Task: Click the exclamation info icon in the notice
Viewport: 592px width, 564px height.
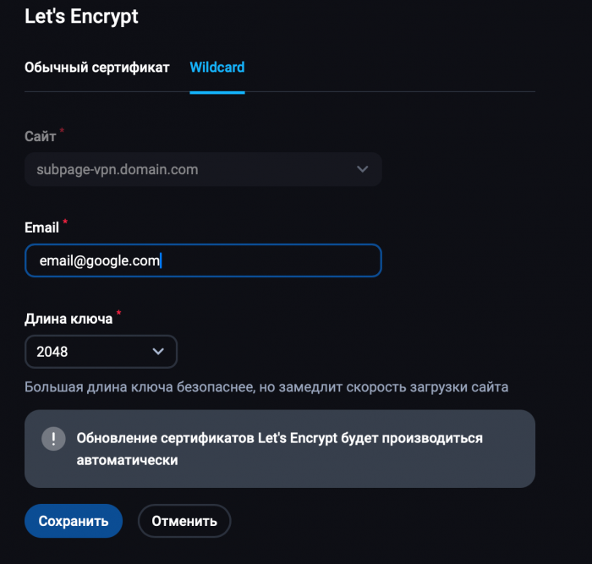Action: [53, 439]
